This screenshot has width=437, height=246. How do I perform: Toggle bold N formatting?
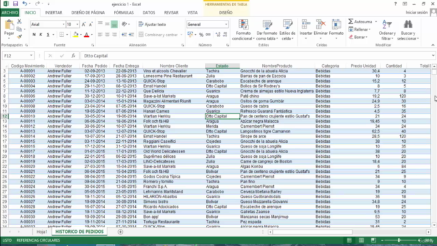coord(34,35)
